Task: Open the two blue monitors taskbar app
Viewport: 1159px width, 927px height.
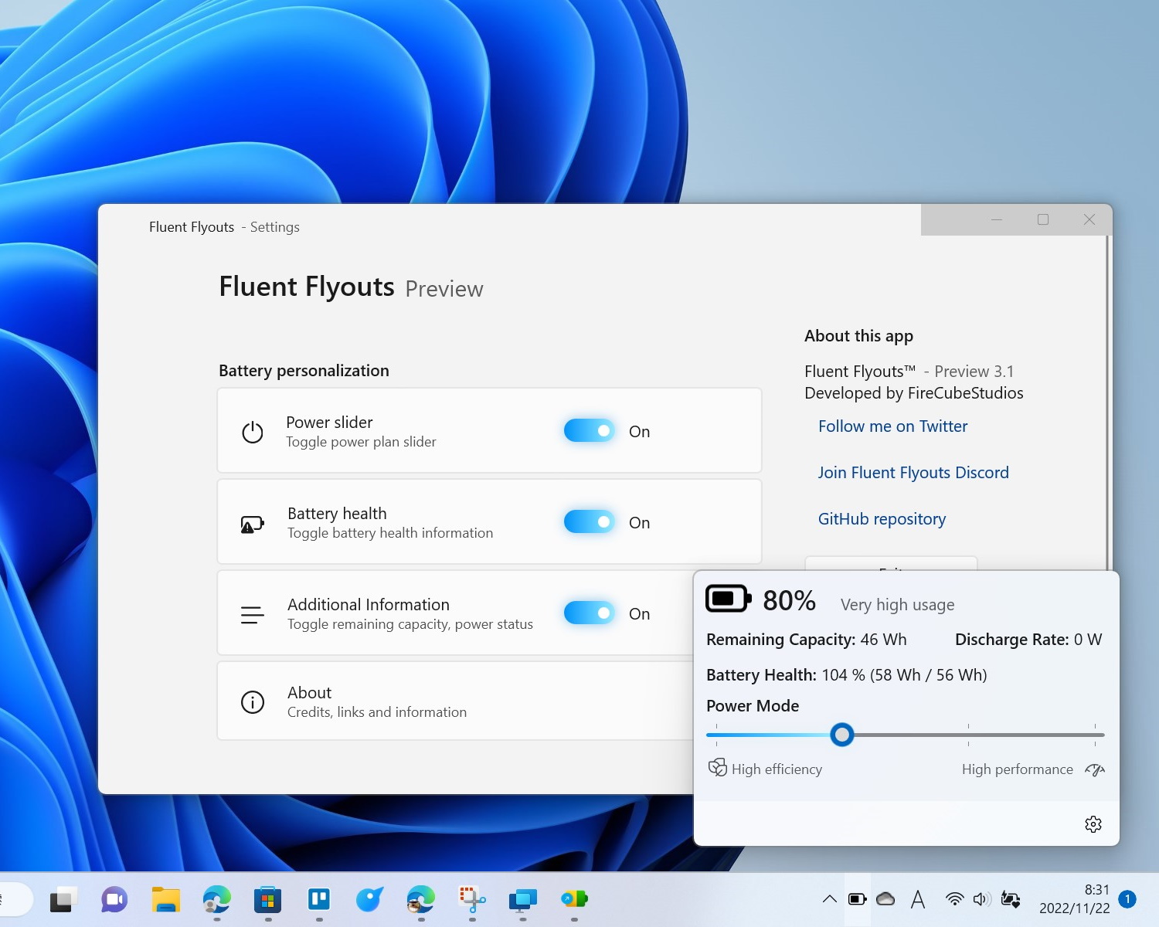Action: coord(523,900)
